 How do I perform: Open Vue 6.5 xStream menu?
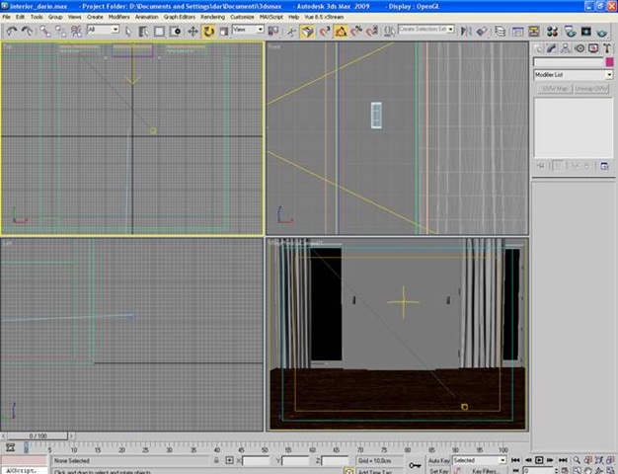[x=324, y=17]
